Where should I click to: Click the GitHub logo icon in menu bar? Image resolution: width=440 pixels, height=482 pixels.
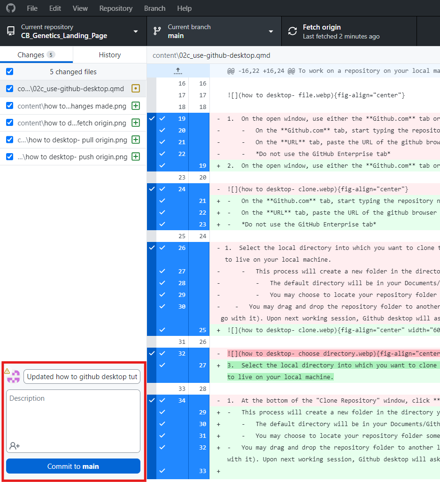point(11,8)
